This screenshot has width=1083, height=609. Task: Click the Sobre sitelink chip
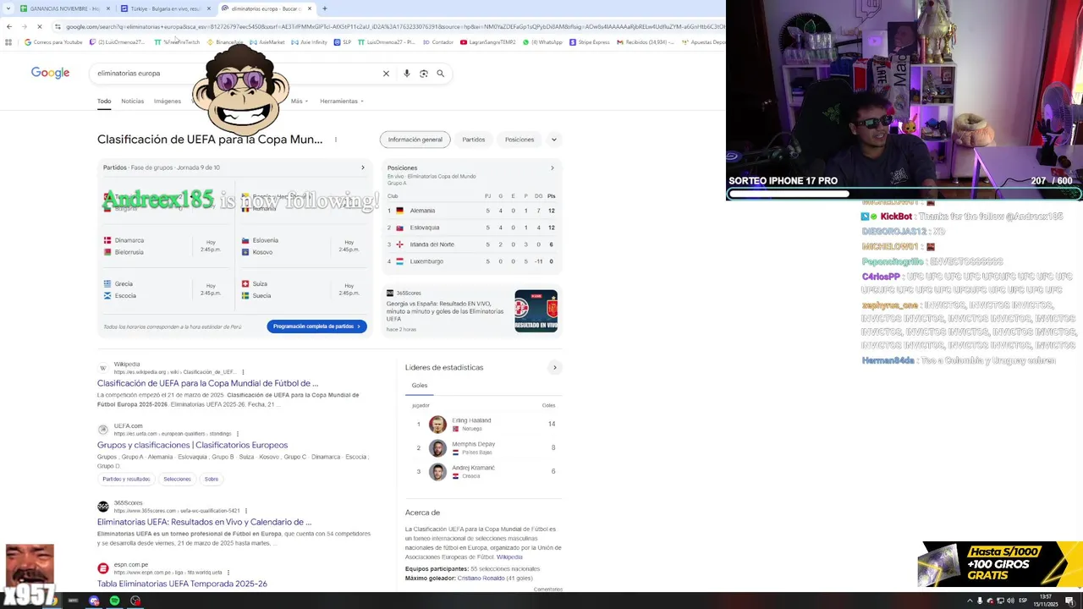click(x=211, y=480)
